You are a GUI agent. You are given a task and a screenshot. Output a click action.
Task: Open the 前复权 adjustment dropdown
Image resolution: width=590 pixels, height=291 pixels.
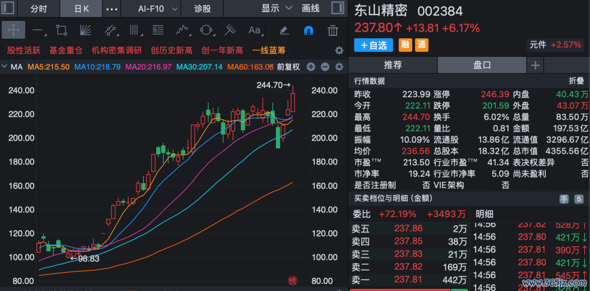tap(288, 67)
